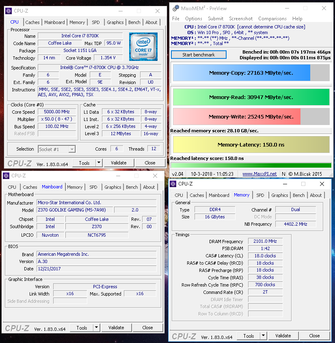Click DRAM Frequency 2101.0 MHz value
This screenshot has width=335, height=343.
click(x=265, y=241)
